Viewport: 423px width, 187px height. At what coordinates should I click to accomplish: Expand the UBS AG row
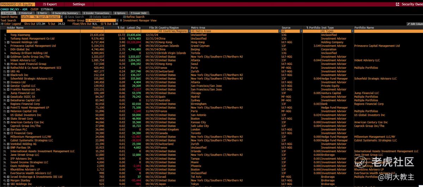[x=8, y=72]
